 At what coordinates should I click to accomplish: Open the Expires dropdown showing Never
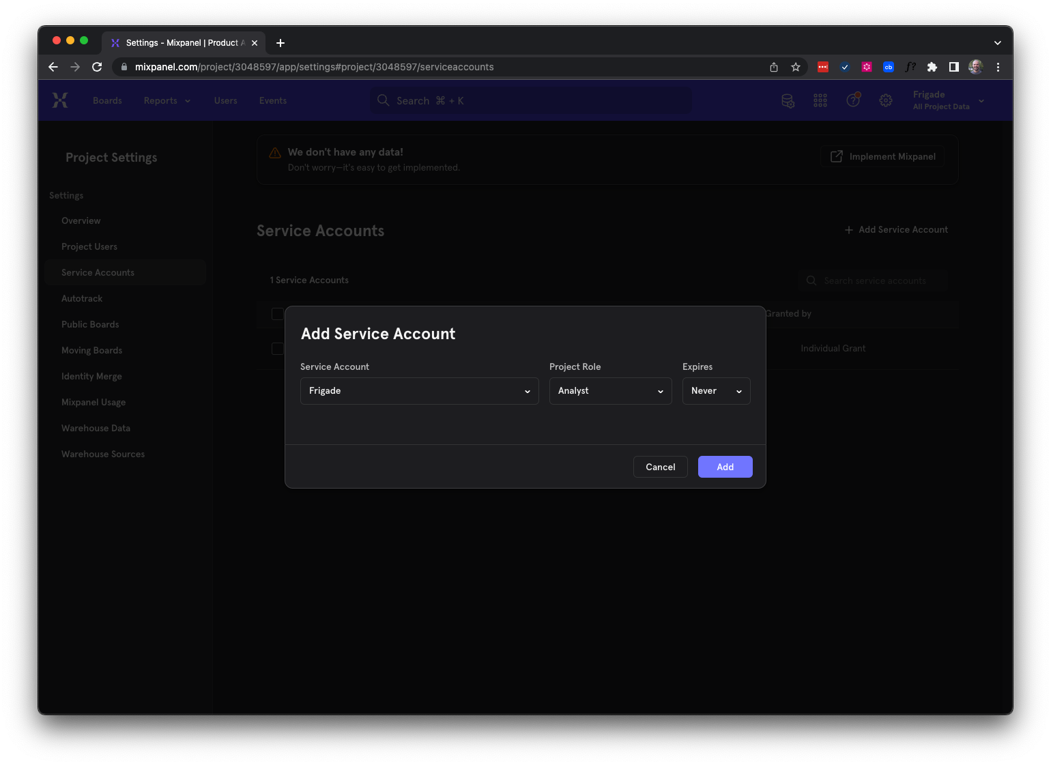tap(717, 391)
